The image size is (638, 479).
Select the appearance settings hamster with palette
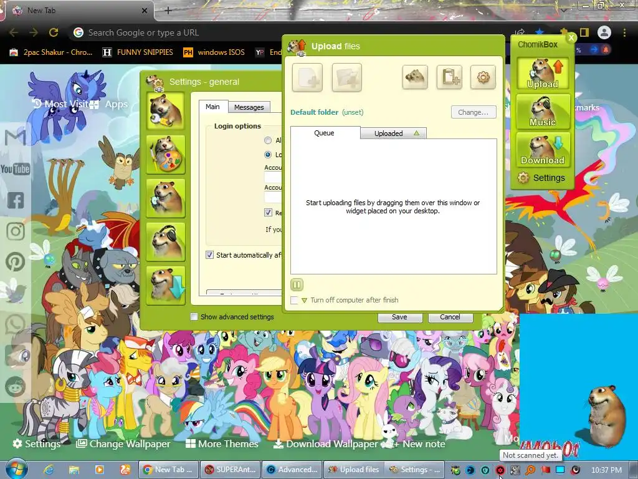[166, 155]
